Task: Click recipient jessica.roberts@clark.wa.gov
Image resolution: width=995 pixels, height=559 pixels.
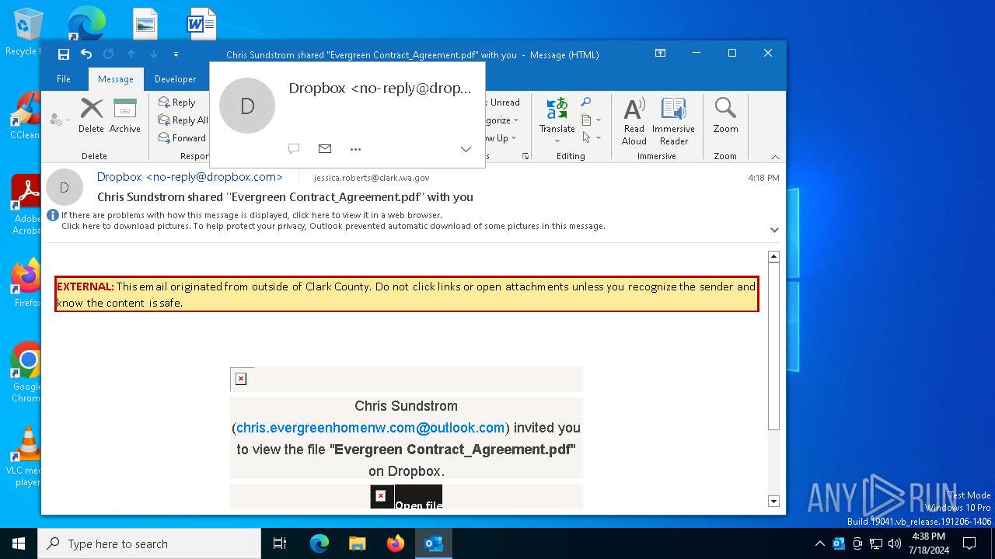Action: (x=372, y=178)
